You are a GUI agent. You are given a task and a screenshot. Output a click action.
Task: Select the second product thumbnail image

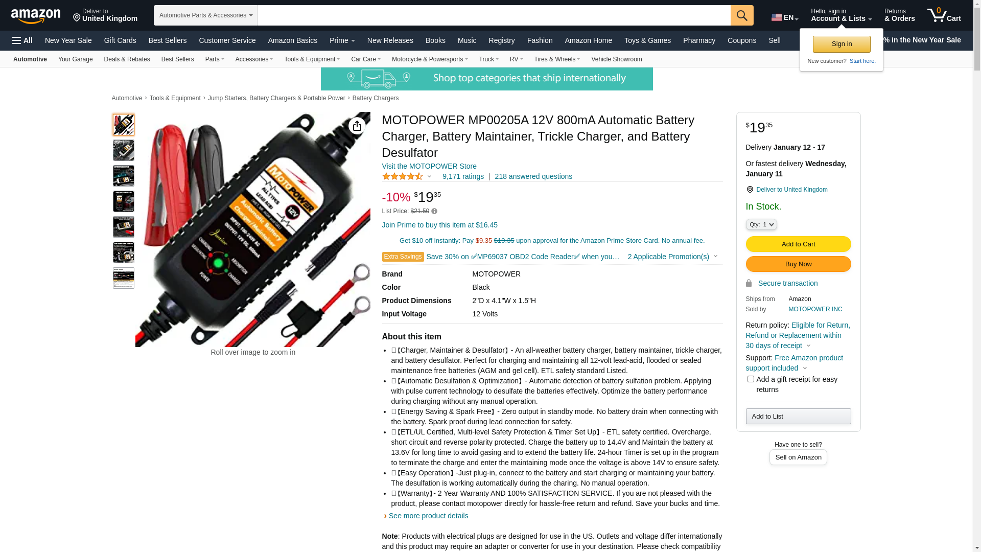coord(124,150)
